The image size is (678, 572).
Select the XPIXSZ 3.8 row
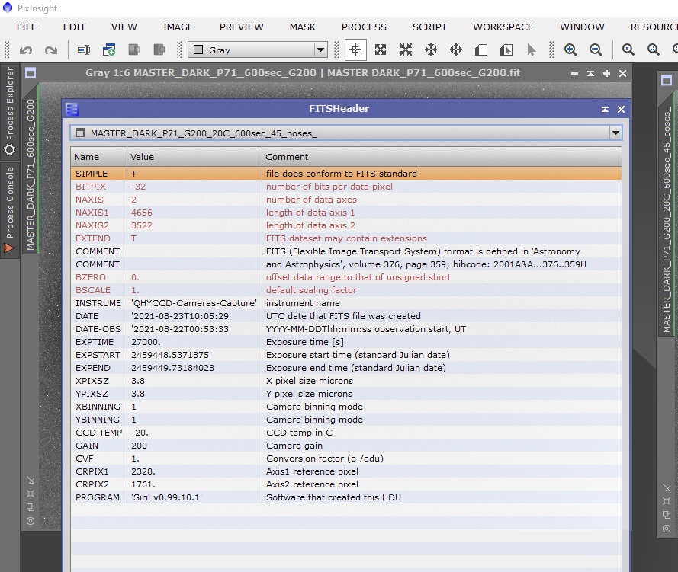[346, 381]
